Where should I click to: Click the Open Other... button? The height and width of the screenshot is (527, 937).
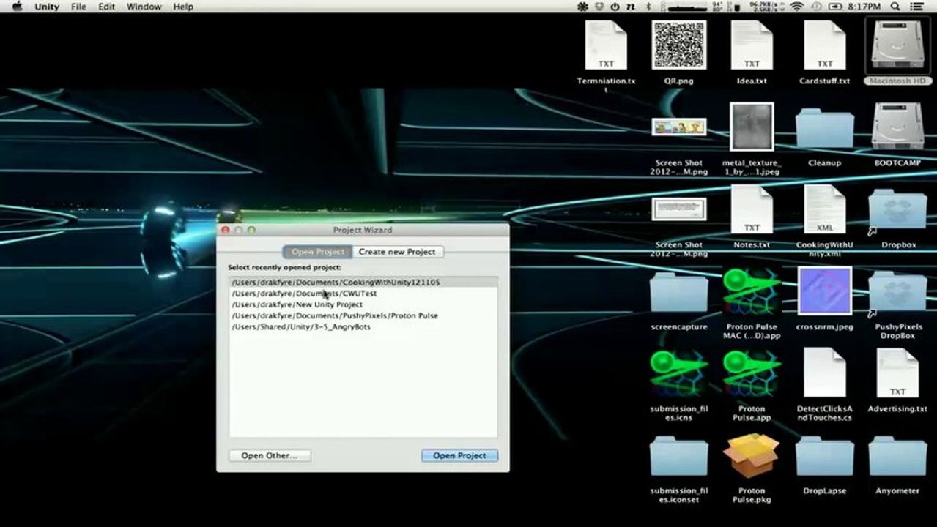270,455
